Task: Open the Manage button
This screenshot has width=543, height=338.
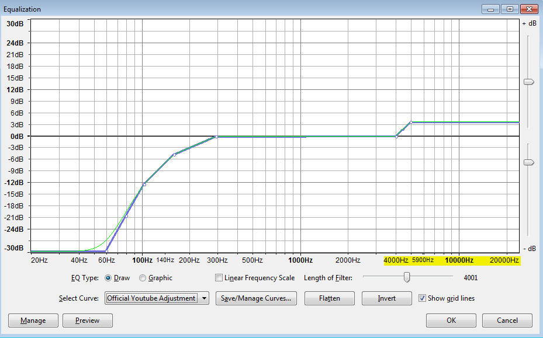Action: click(x=33, y=320)
